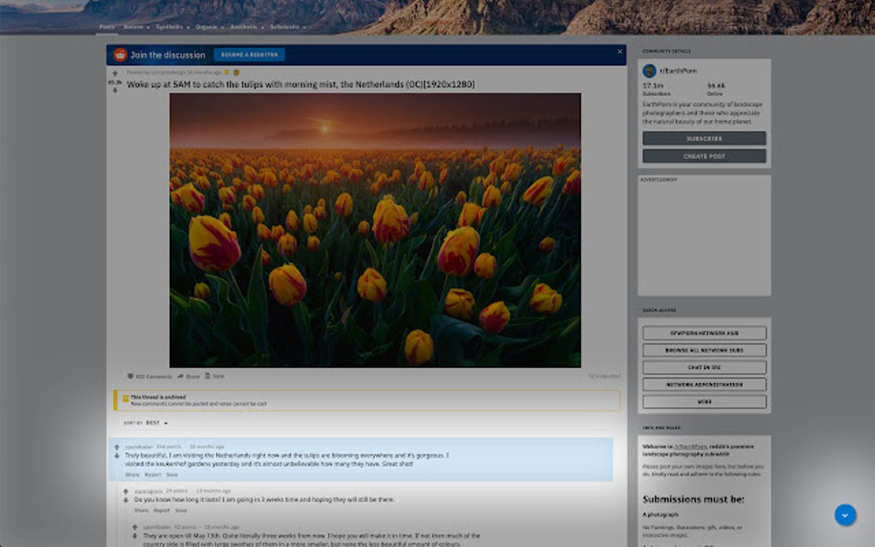Click Browse All Network Subs button
The height and width of the screenshot is (547, 875).
tap(704, 350)
